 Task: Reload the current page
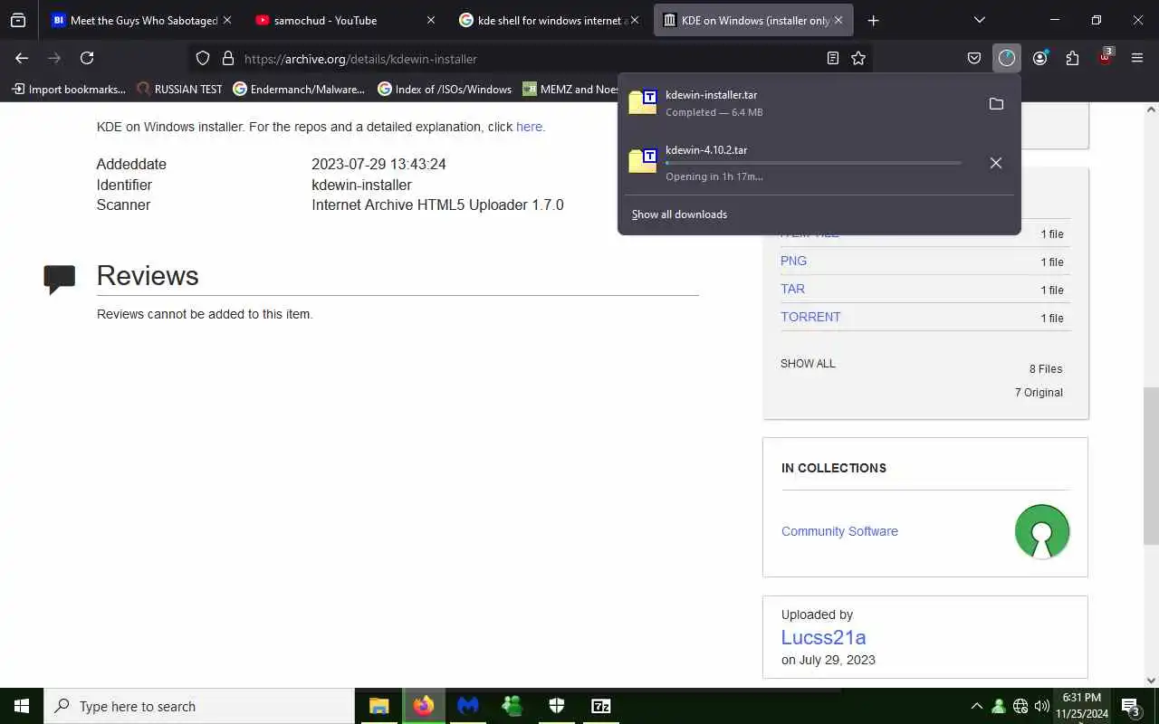click(x=87, y=58)
